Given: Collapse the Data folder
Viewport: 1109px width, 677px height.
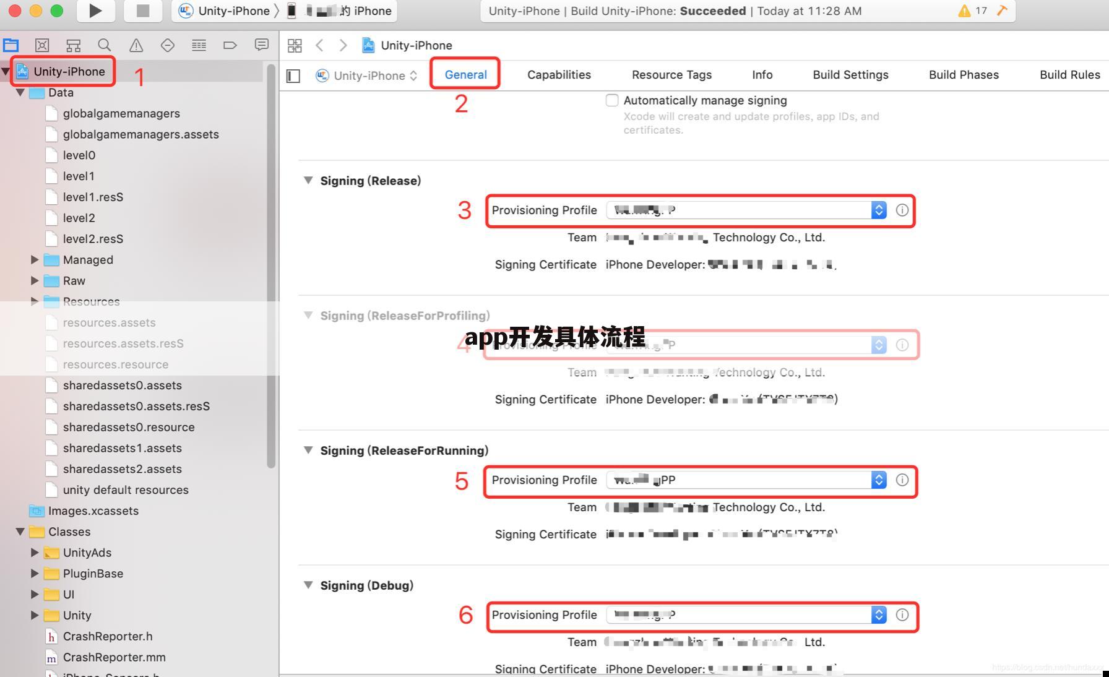Looking at the screenshot, I should (20, 92).
